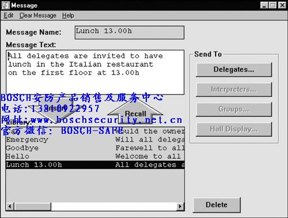Select the Goodbye library entry

[x=95, y=148]
